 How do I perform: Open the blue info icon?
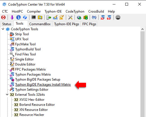pyautogui.click(x=18, y=17)
